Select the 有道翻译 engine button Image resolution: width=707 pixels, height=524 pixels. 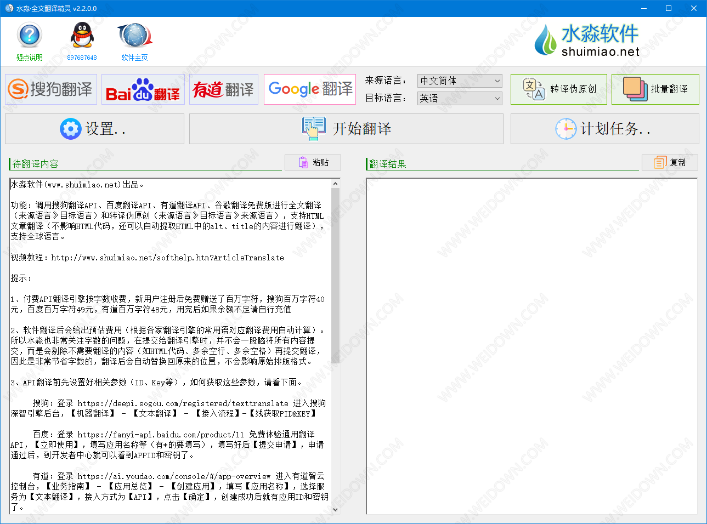[224, 89]
